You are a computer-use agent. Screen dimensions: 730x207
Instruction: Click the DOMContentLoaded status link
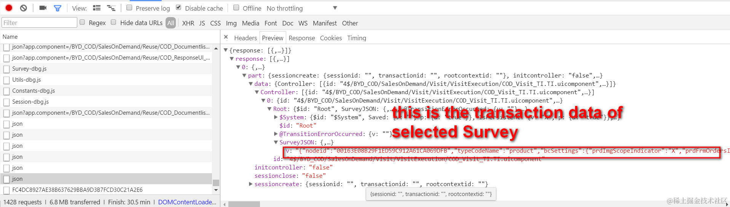(187, 202)
